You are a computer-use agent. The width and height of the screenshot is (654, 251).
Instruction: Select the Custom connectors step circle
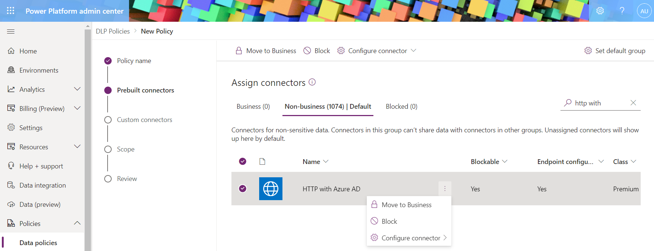pos(108,120)
